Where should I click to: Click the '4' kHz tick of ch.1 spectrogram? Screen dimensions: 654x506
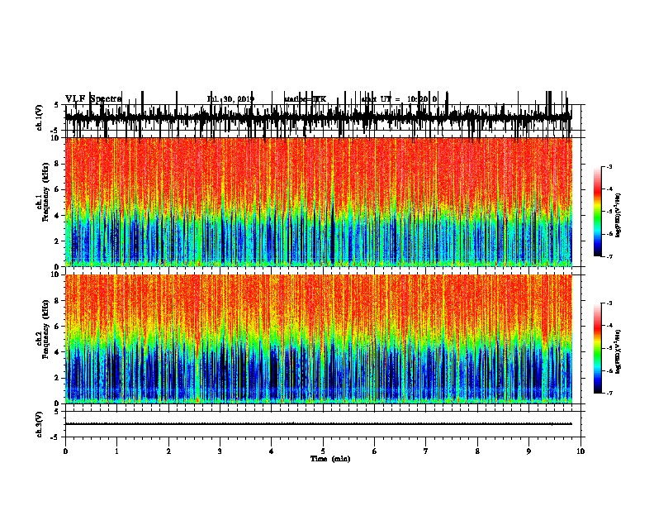57,216
